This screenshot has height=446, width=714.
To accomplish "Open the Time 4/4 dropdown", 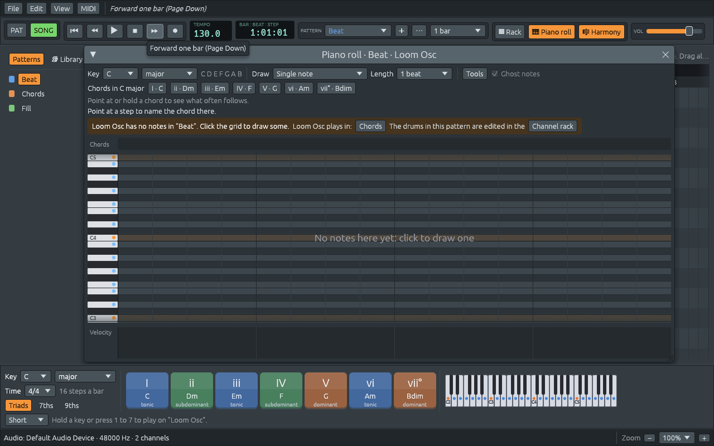I will pyautogui.click(x=40, y=391).
